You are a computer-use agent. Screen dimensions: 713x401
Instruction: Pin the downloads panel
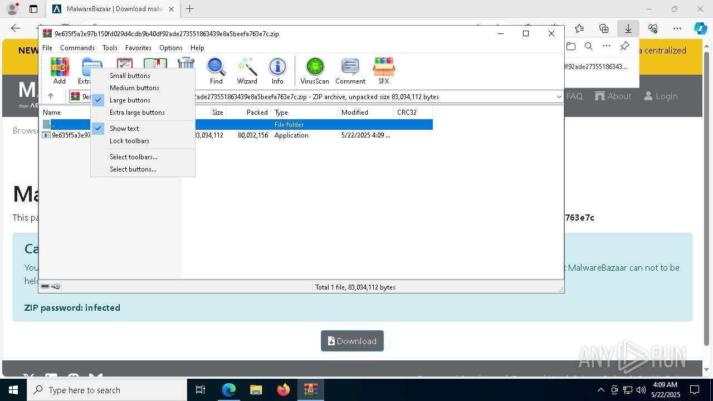click(625, 46)
